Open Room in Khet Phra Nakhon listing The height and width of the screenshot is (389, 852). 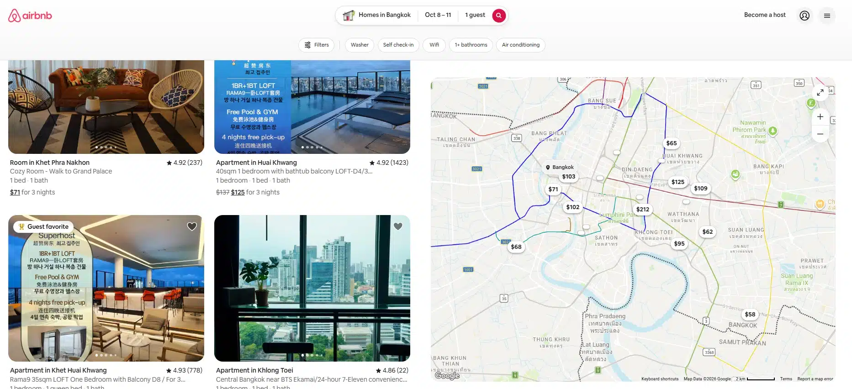click(x=50, y=163)
